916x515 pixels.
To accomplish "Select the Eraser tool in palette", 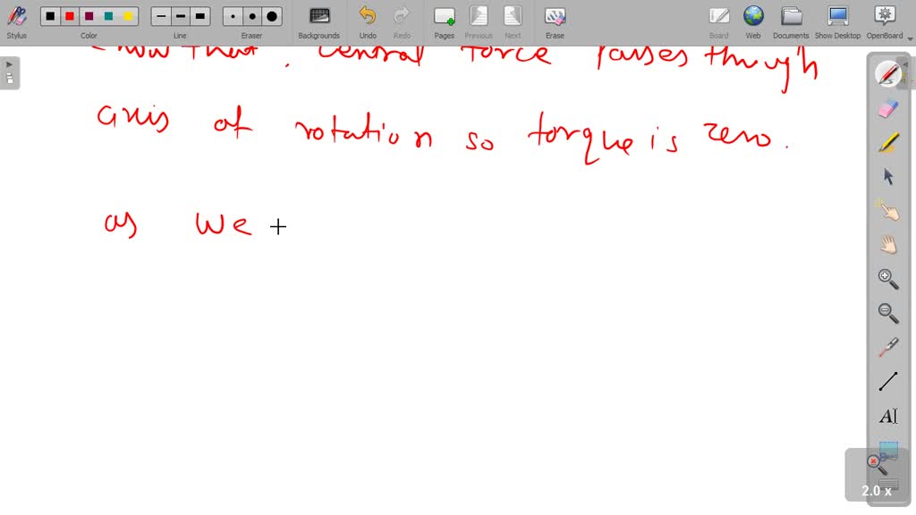I will click(888, 108).
